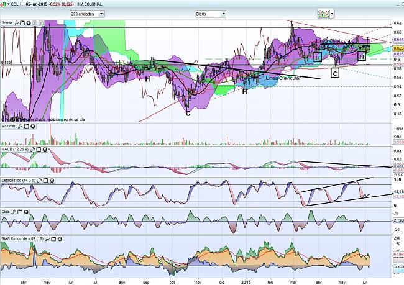Image resolution: width=404 pixels, height=285 pixels.
Task: Click the Ciclo panel label
Action: pos(6,212)
